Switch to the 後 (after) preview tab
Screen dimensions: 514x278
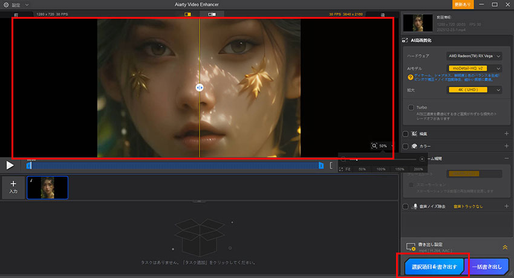[x=383, y=15]
